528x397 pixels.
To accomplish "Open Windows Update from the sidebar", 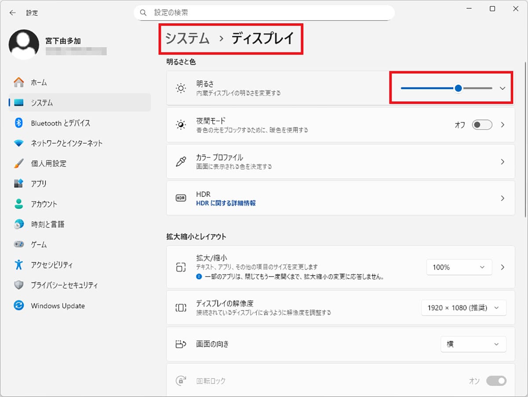I will click(58, 306).
